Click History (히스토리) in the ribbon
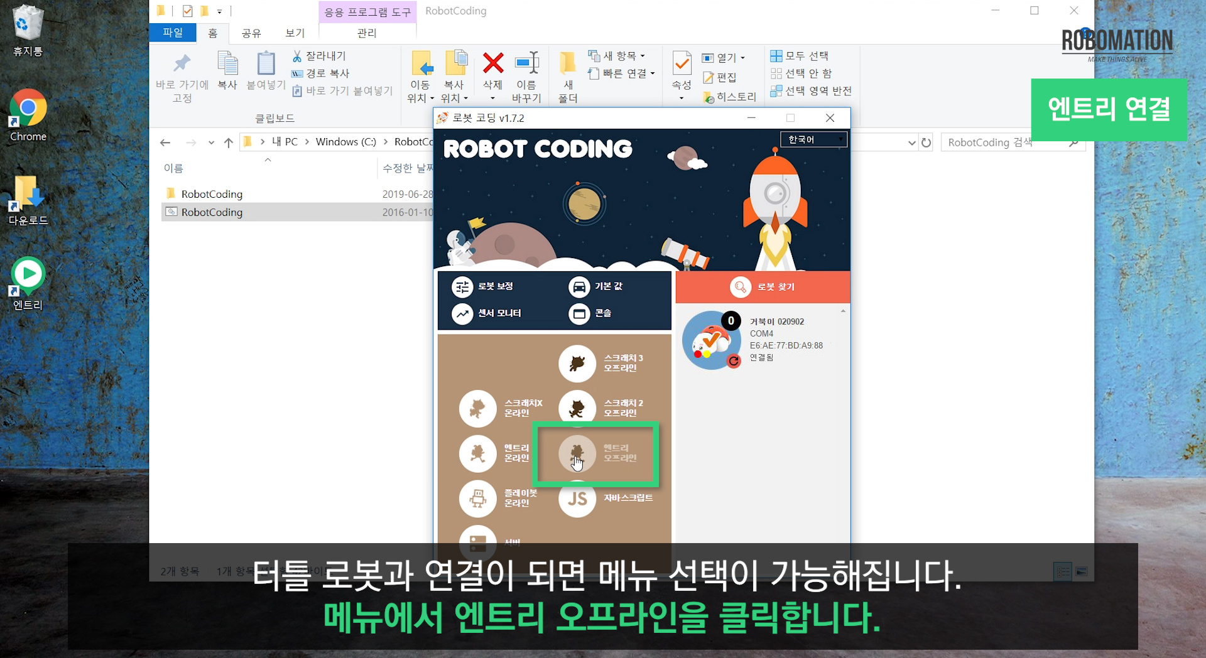The image size is (1206, 658). coord(729,97)
